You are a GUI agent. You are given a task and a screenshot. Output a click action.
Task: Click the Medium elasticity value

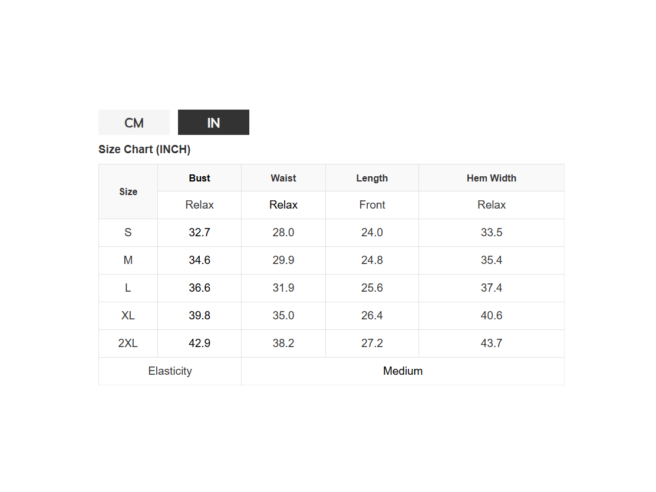point(403,371)
